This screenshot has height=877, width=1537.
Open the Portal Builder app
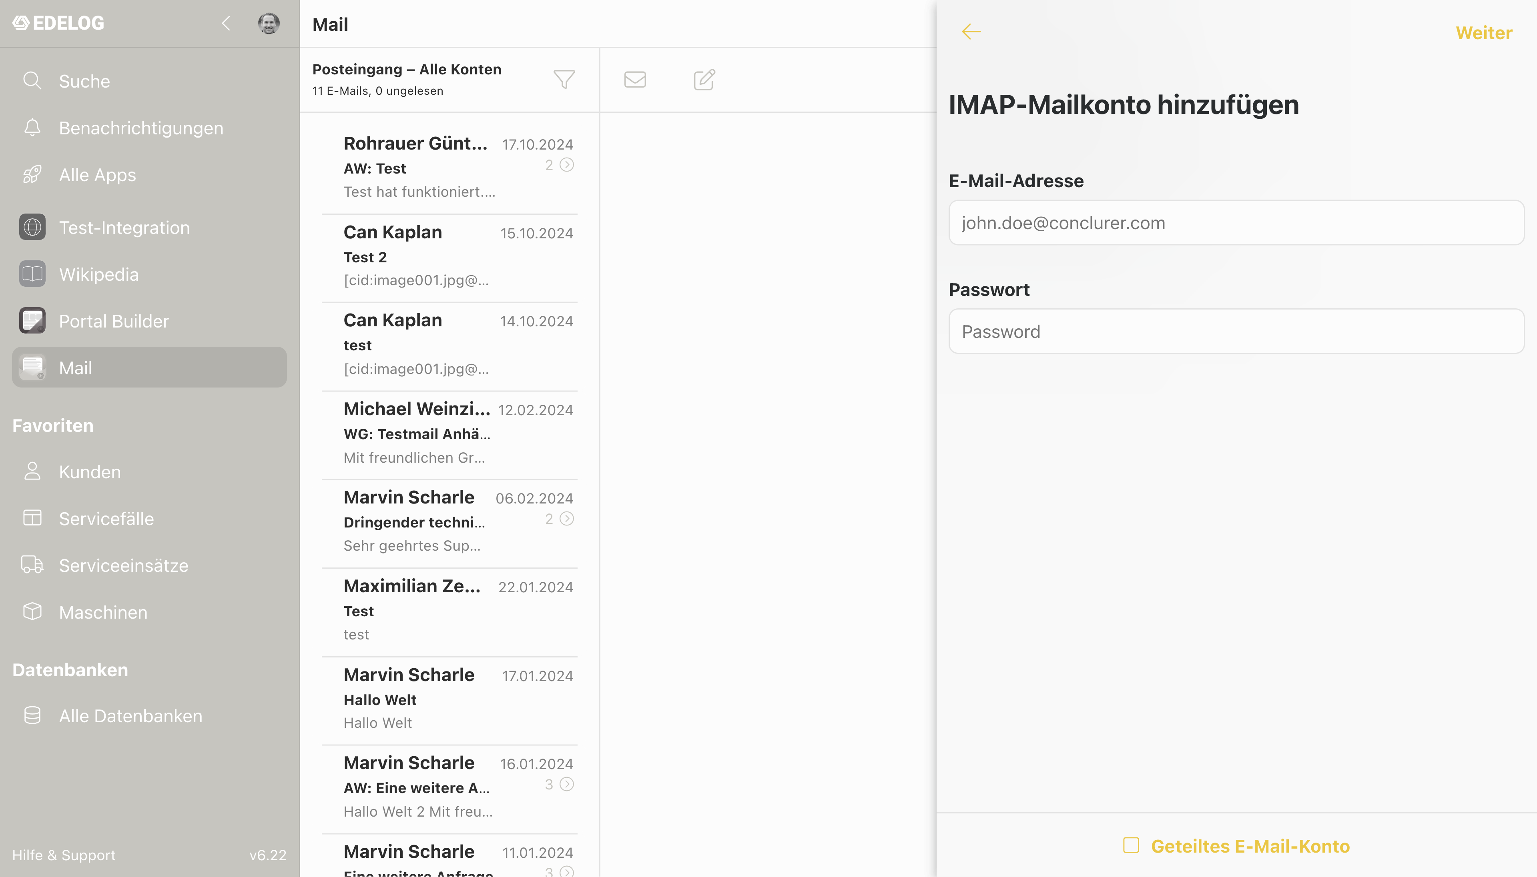149,321
